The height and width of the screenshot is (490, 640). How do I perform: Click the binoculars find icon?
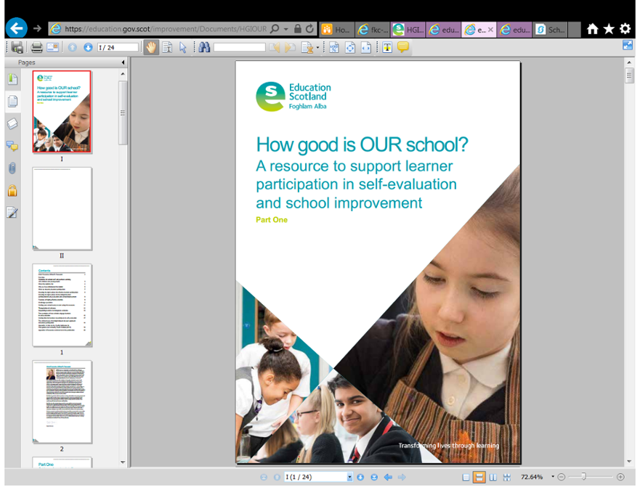point(204,48)
